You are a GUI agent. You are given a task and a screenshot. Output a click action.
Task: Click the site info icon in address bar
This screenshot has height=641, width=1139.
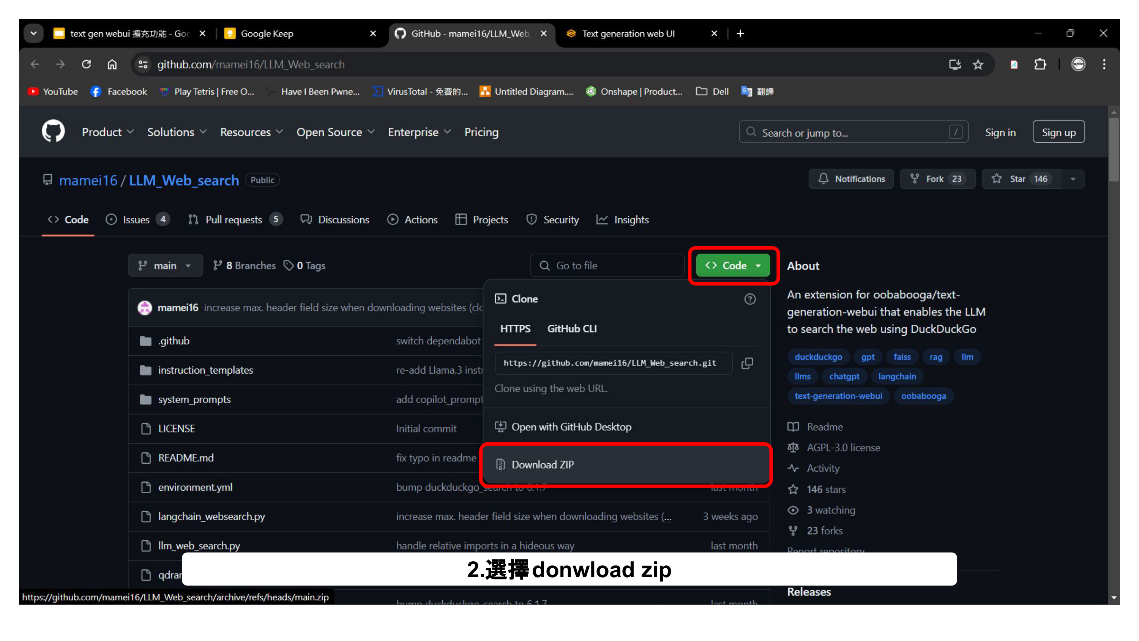click(x=143, y=65)
